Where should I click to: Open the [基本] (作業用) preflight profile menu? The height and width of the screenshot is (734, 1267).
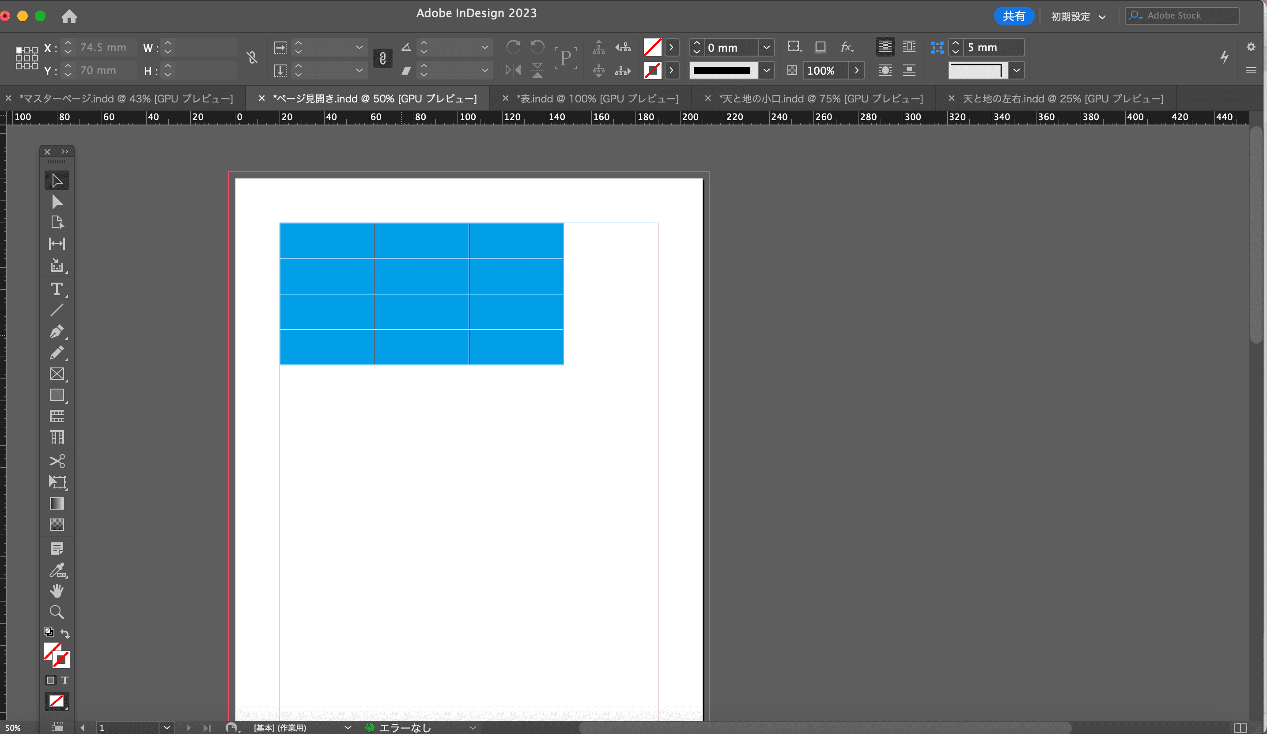pyautogui.click(x=302, y=727)
